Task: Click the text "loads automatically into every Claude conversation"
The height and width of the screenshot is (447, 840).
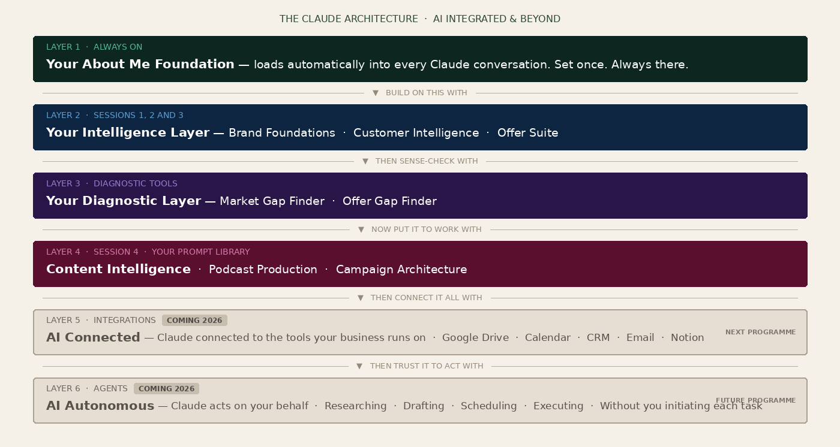Action: click(400, 65)
